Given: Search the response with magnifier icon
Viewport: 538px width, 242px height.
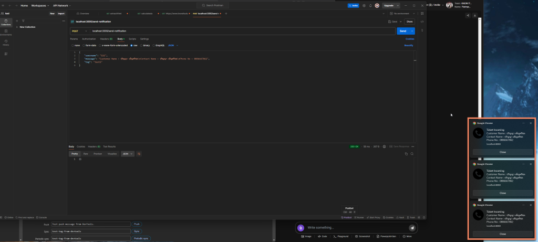Looking at the screenshot, I should [413, 154].
